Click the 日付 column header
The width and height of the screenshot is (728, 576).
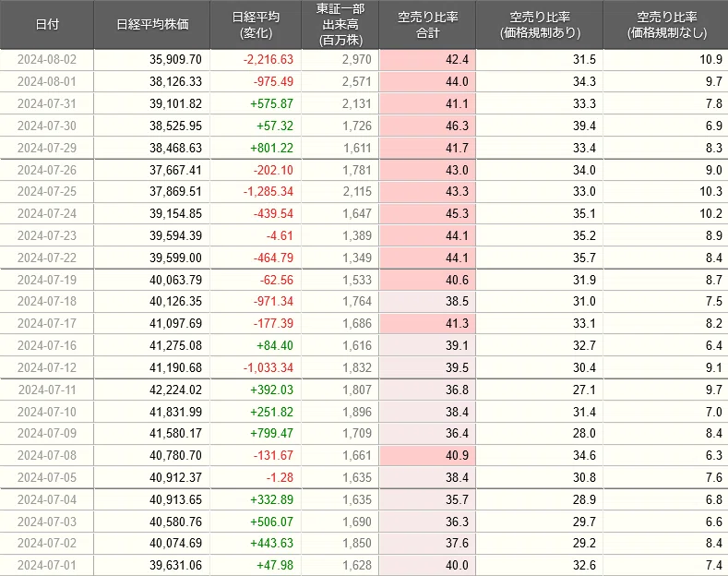(47, 24)
